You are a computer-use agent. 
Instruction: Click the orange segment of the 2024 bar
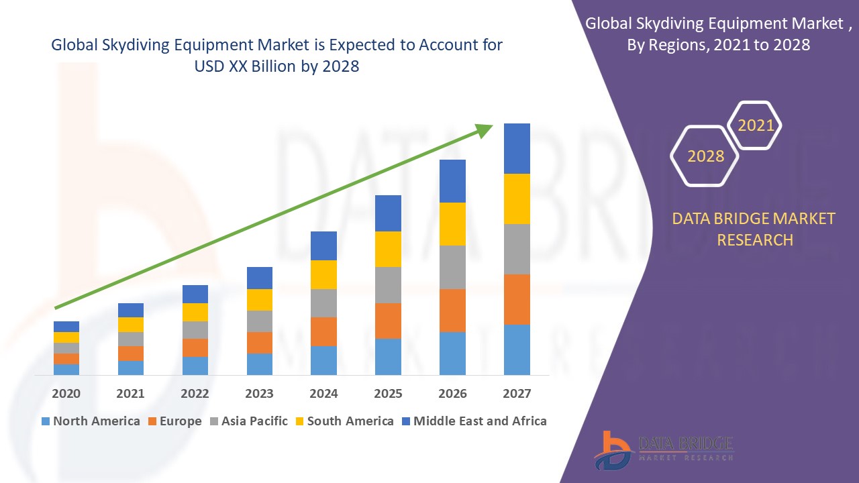tap(323, 331)
